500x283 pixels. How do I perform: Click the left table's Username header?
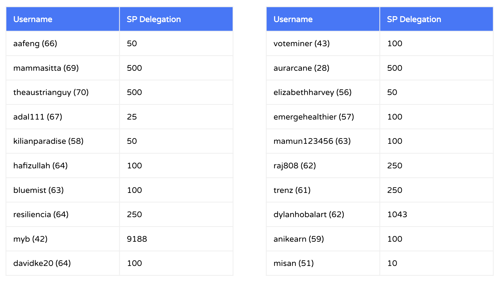pos(33,19)
